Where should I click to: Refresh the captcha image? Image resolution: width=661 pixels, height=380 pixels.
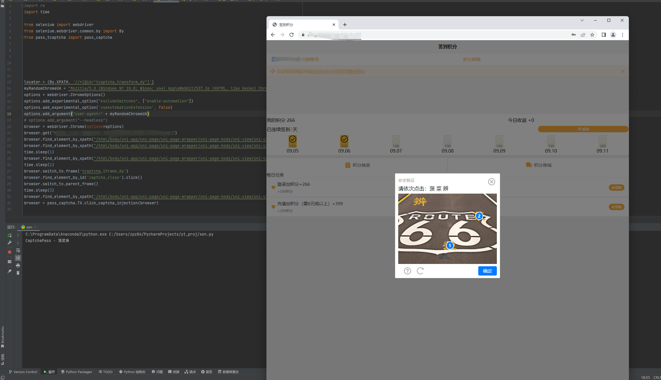point(420,271)
